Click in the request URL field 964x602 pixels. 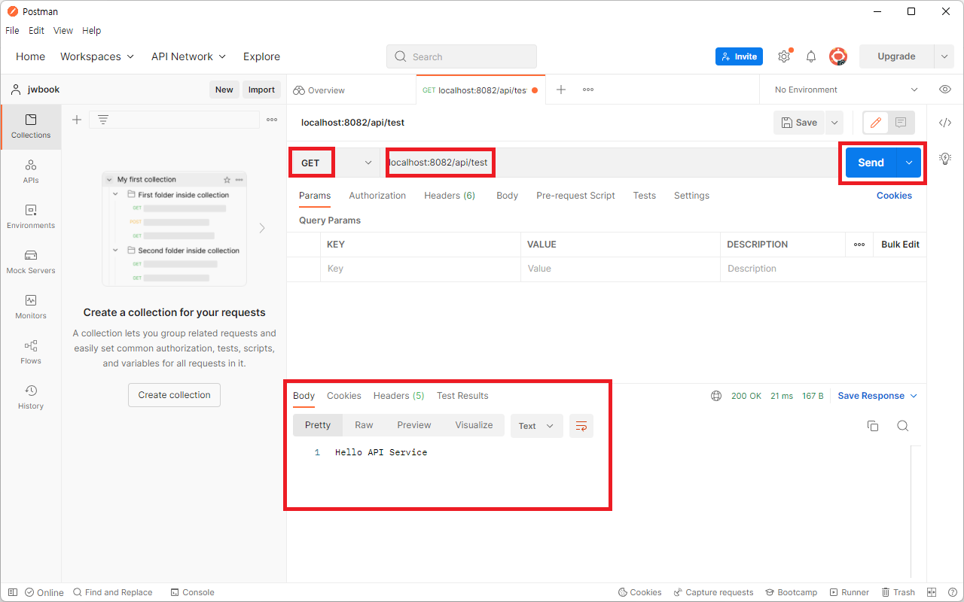click(x=610, y=163)
